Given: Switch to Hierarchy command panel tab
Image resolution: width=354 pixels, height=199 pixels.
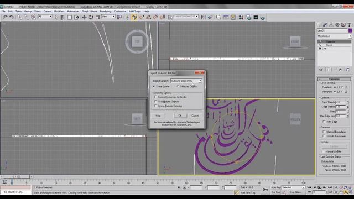Looking at the screenshot, I should tap(331, 24).
